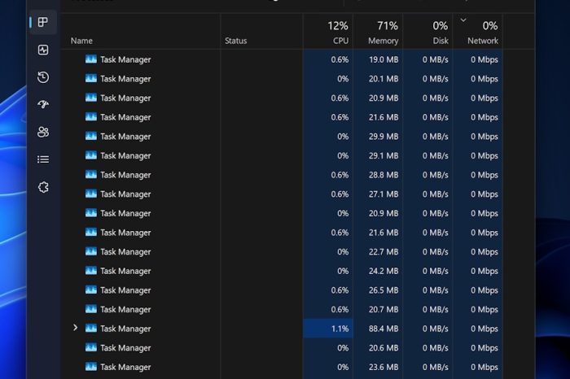Expand the Task Manager process using 88.4 MB
Screen dimensions: 570x379
76,328
